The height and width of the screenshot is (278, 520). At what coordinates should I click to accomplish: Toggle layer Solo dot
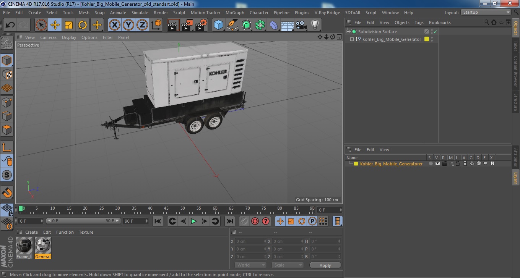pyautogui.click(x=431, y=164)
